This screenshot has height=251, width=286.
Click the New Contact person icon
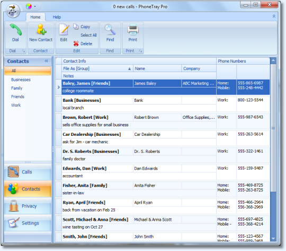coord(41,29)
